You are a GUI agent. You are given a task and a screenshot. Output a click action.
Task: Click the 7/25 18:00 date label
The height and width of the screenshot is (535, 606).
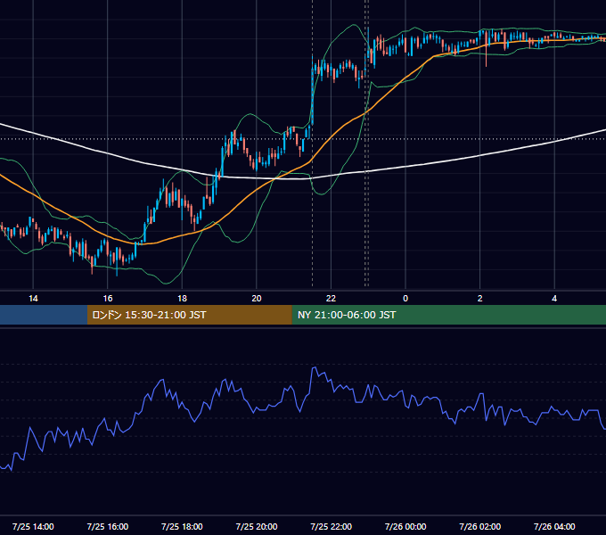coord(182,526)
